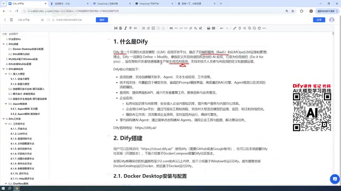
Task: Toggle the outline sidebar hamburger icon
Action: pos(11,20)
